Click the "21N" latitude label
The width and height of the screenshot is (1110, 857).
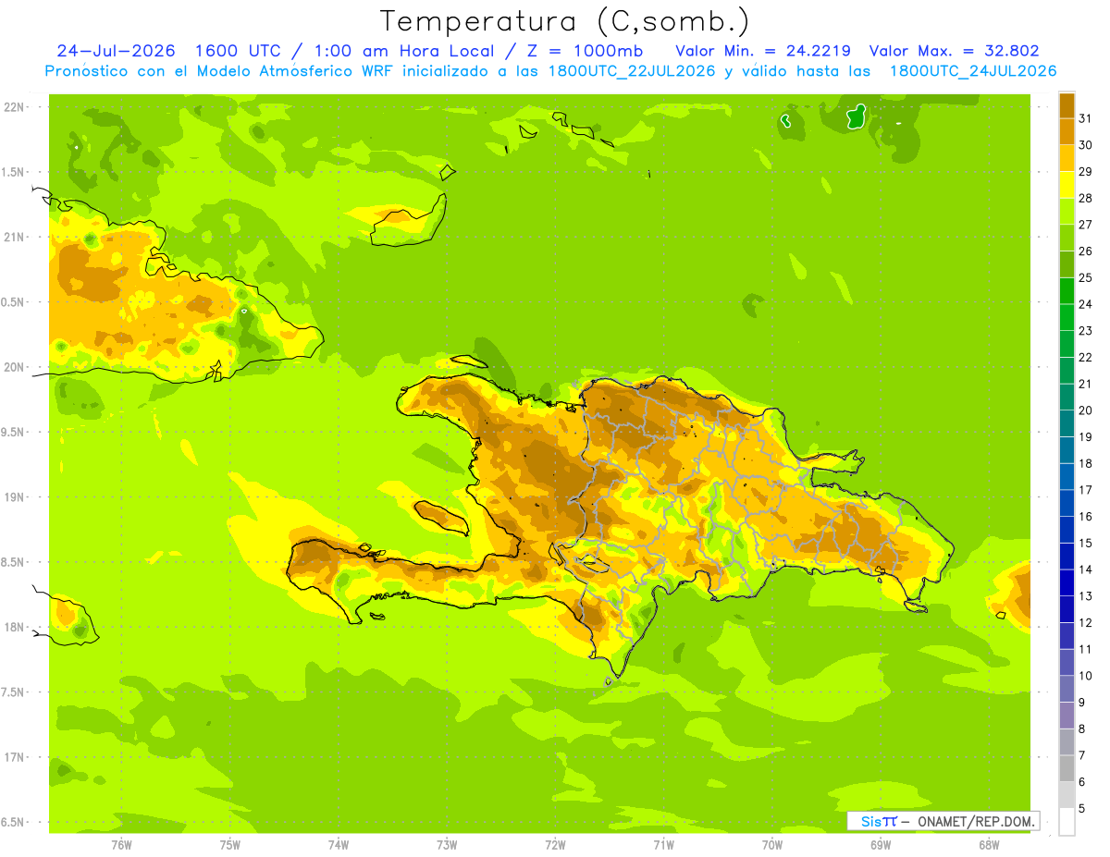[16, 237]
